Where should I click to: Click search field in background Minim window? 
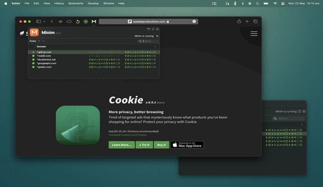[x=288, y=118]
